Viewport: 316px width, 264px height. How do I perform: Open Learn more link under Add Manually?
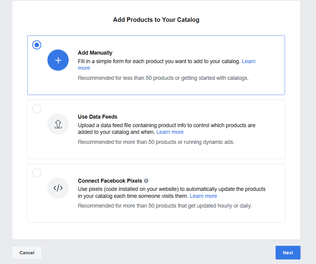click(x=248, y=61)
